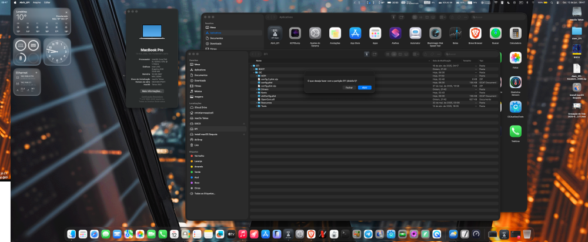Expand the Resources folder
588x242 pixels.
[256, 103]
